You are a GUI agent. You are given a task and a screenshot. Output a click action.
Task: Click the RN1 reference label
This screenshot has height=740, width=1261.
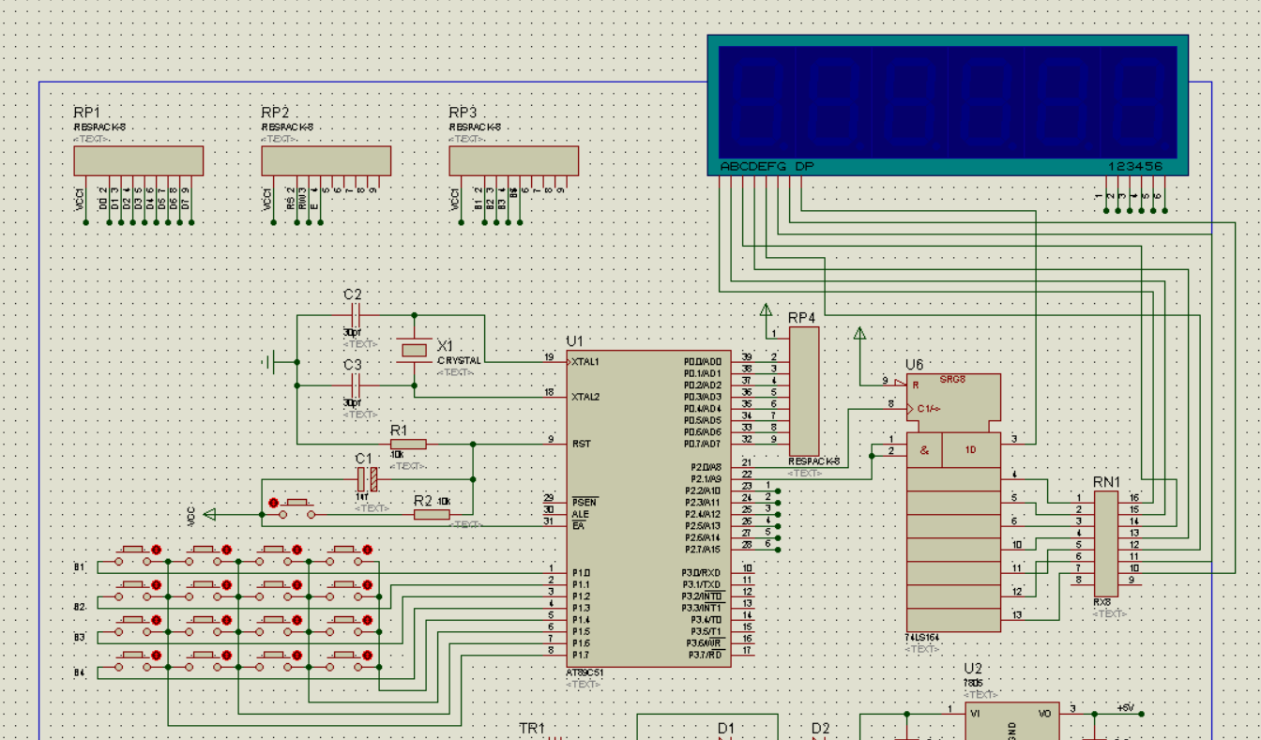tap(1106, 481)
